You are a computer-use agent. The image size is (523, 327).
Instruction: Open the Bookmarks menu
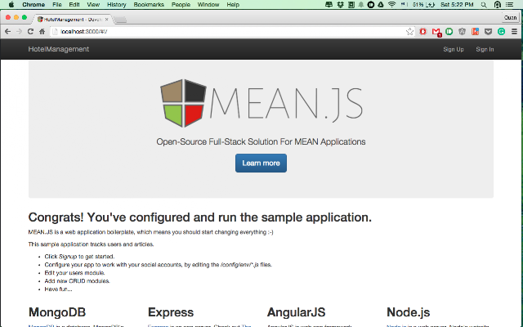149,5
